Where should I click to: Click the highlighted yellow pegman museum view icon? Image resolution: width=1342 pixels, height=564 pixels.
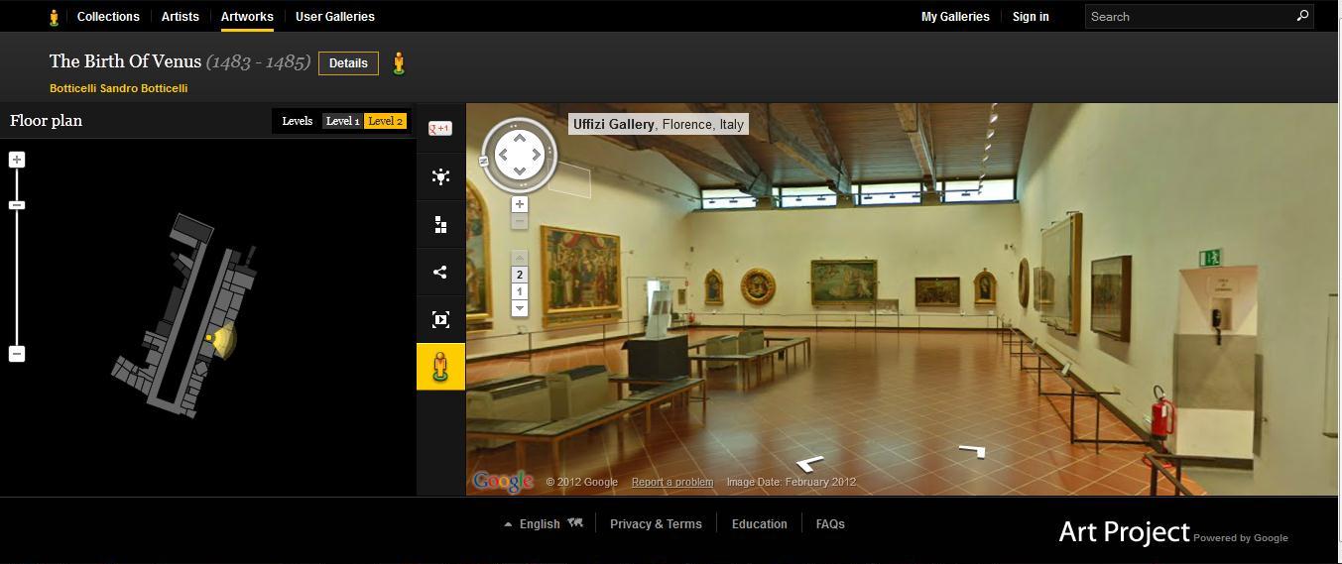(x=440, y=367)
